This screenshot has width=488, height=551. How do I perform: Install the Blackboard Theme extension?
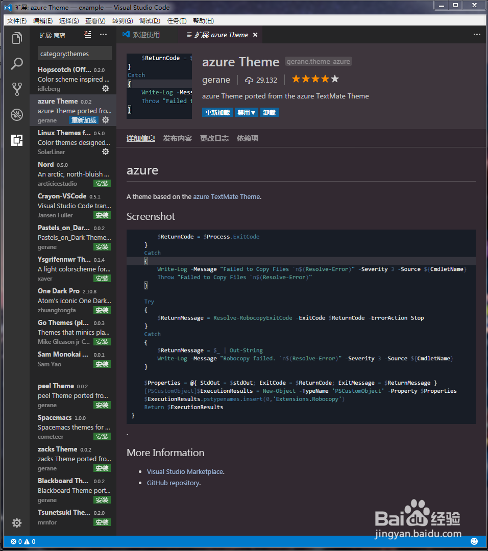point(102,499)
